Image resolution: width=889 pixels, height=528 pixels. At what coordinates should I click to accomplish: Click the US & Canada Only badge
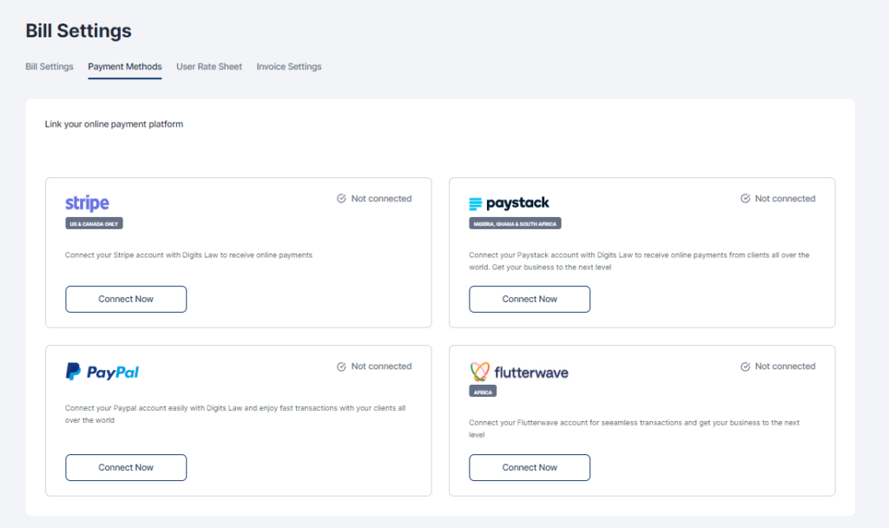(95, 223)
